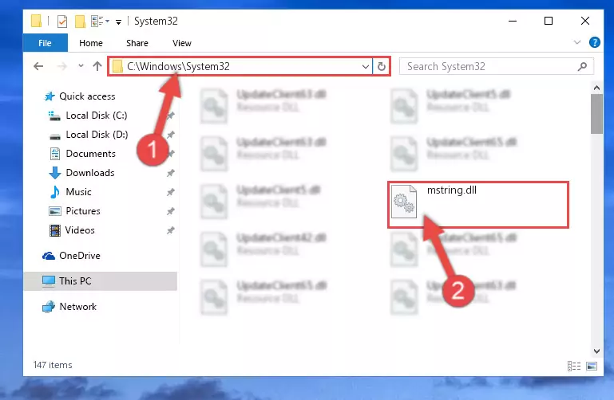Image resolution: width=614 pixels, height=400 pixels.
Task: Select the mstring.dll file name
Action: point(451,190)
